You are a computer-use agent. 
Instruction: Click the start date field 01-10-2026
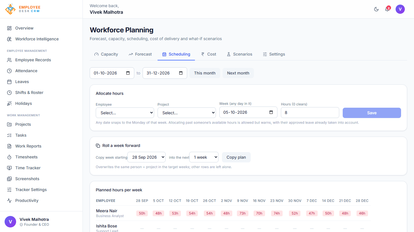[112, 73]
